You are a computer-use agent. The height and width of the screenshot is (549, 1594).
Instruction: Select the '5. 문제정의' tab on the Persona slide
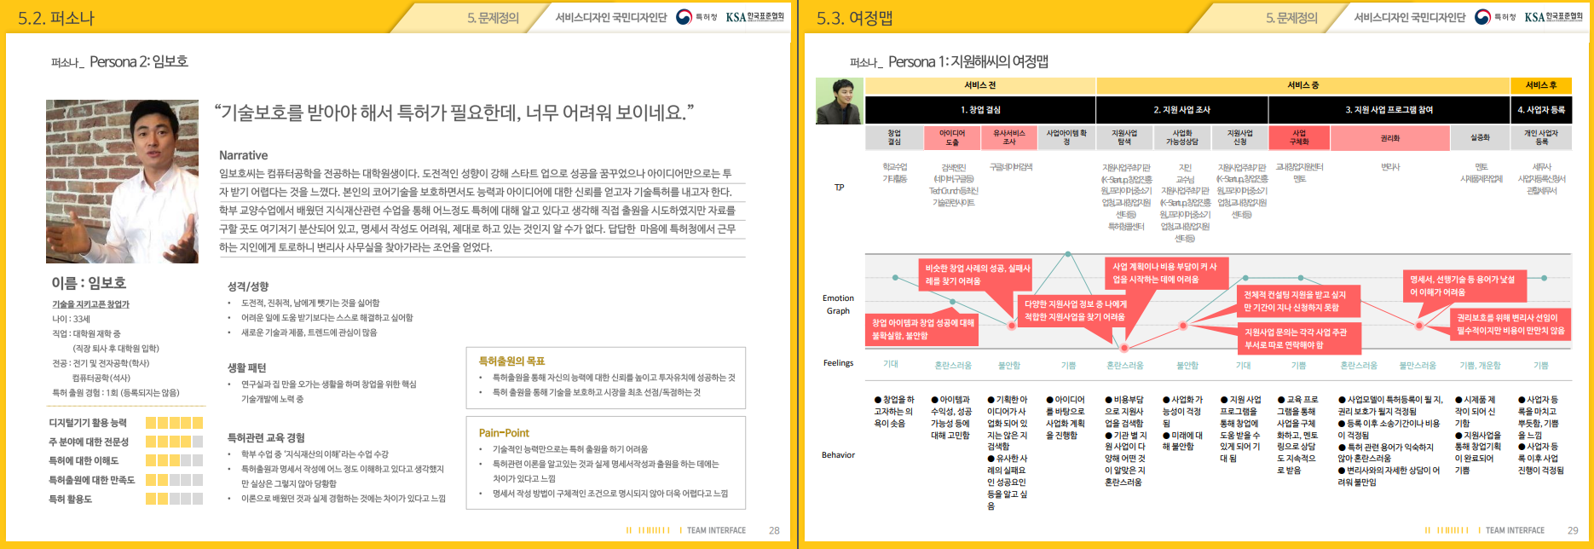pos(493,18)
